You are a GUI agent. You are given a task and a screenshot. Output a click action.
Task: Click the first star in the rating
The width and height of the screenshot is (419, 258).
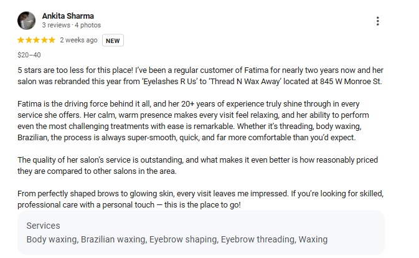(21, 41)
